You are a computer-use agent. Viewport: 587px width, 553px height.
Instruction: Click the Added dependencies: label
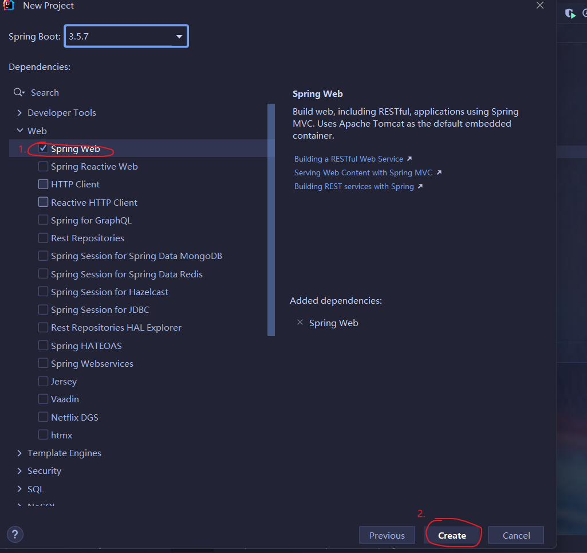coord(336,300)
